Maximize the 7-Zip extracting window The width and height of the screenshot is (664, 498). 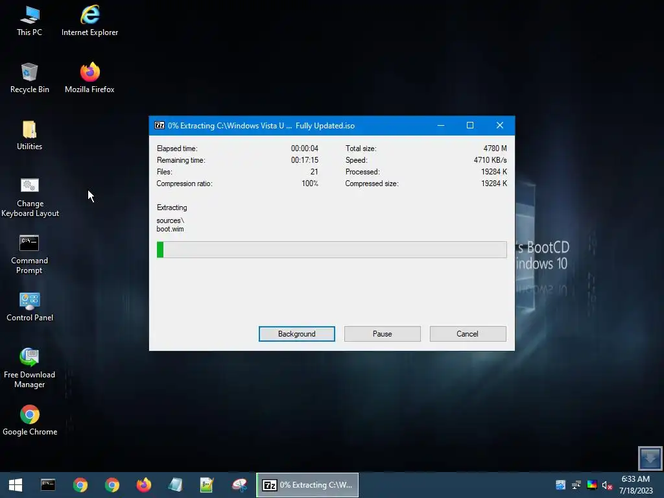click(x=470, y=125)
